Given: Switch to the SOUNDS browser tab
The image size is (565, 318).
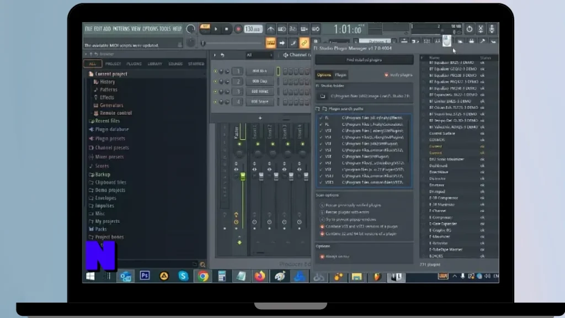Looking at the screenshot, I should coord(175,64).
